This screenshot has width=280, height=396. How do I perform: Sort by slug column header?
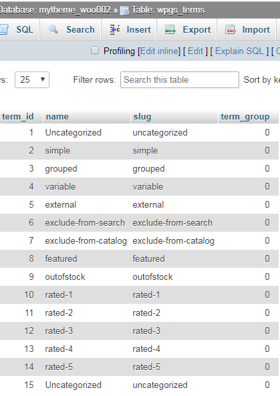click(x=142, y=117)
